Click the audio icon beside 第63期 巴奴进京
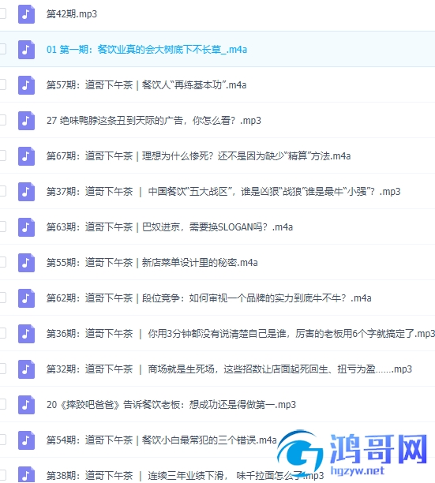The height and width of the screenshot is (483, 435). click(x=26, y=227)
